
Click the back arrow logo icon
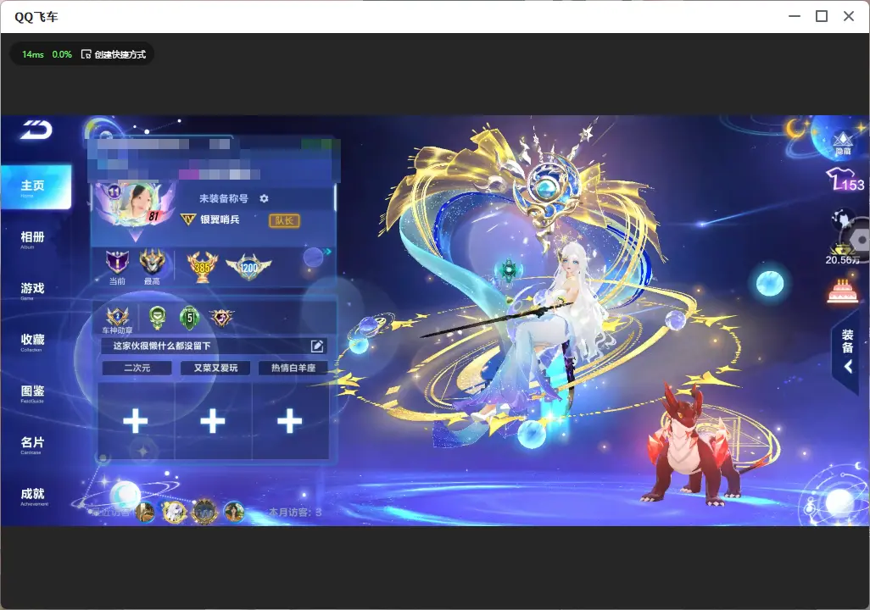pyautogui.click(x=36, y=130)
